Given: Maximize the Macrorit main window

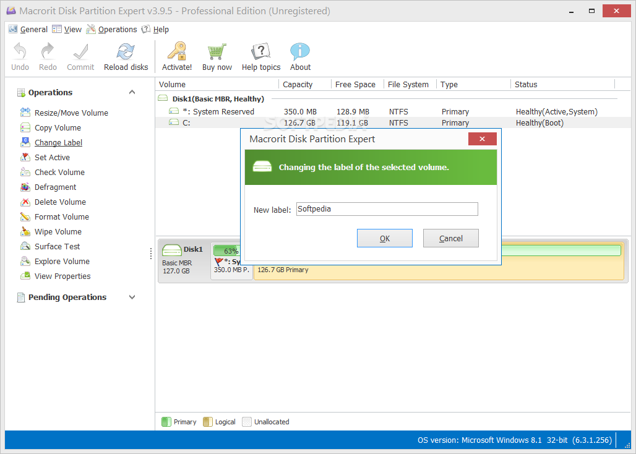Looking at the screenshot, I should (592, 11).
